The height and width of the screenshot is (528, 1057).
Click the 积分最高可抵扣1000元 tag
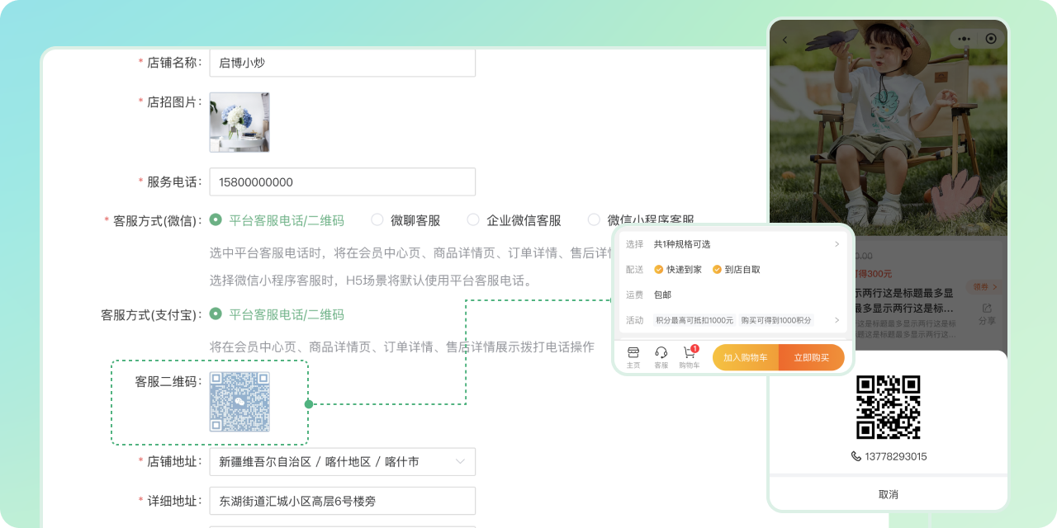[x=694, y=320]
